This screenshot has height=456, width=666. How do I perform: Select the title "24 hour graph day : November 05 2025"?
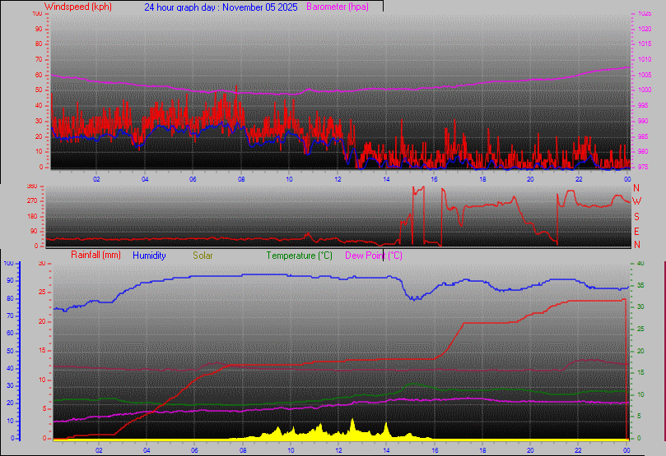point(221,7)
